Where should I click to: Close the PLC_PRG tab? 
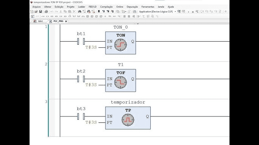point(66,21)
